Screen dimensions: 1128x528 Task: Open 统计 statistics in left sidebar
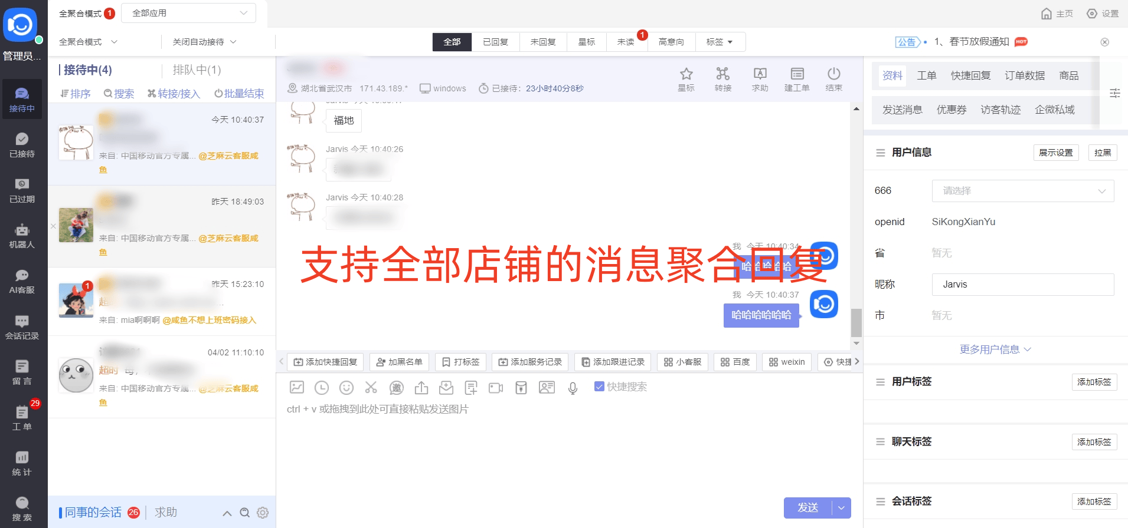pos(22,463)
